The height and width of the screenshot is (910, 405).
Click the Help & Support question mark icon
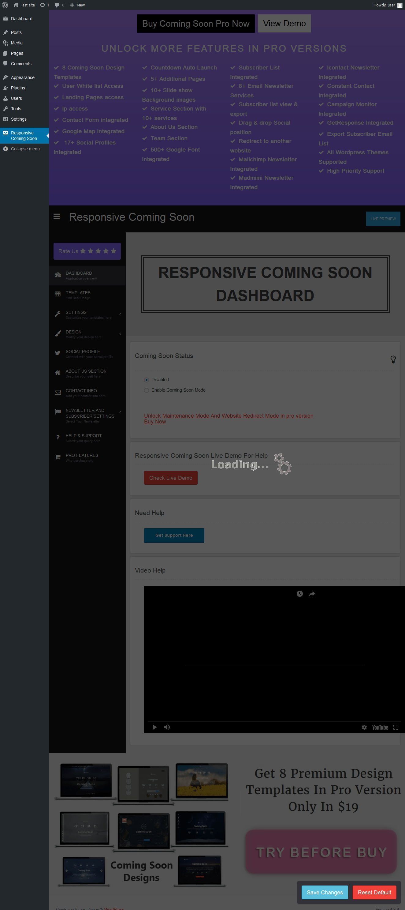58,437
